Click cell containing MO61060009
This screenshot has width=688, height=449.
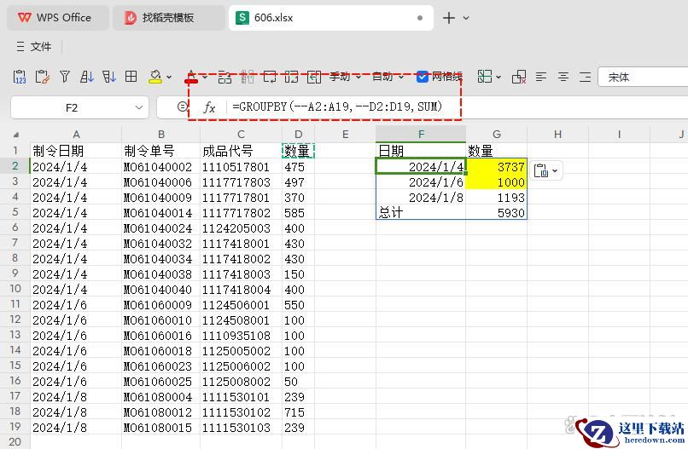[x=160, y=305]
